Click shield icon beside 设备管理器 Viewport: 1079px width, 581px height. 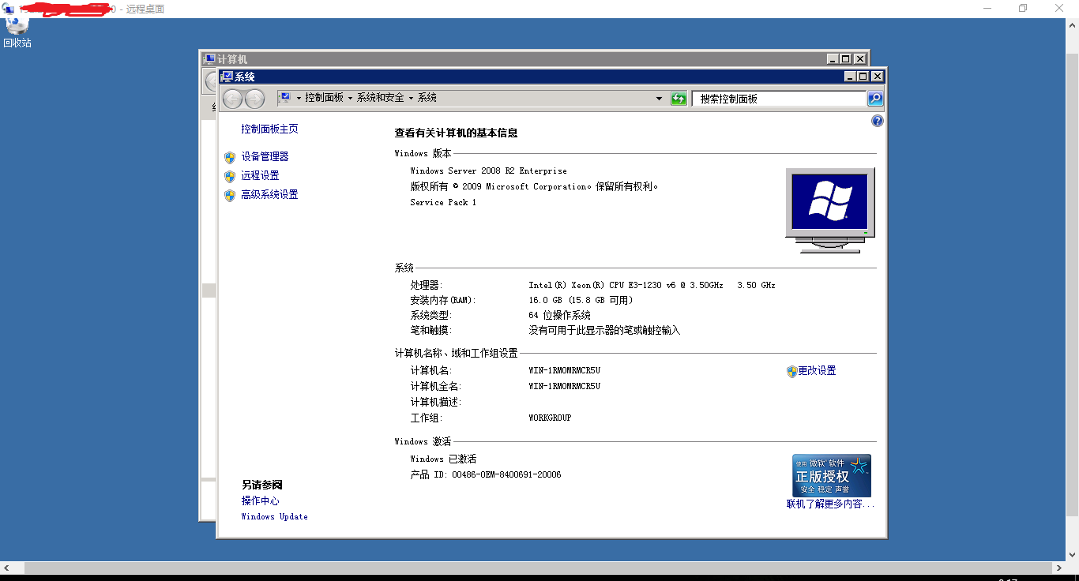point(230,157)
